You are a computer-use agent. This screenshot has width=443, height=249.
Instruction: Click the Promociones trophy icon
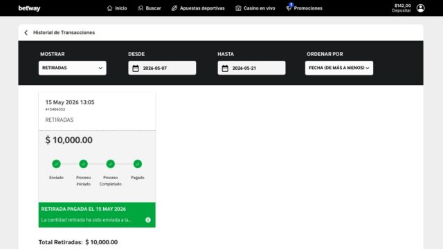(x=289, y=8)
